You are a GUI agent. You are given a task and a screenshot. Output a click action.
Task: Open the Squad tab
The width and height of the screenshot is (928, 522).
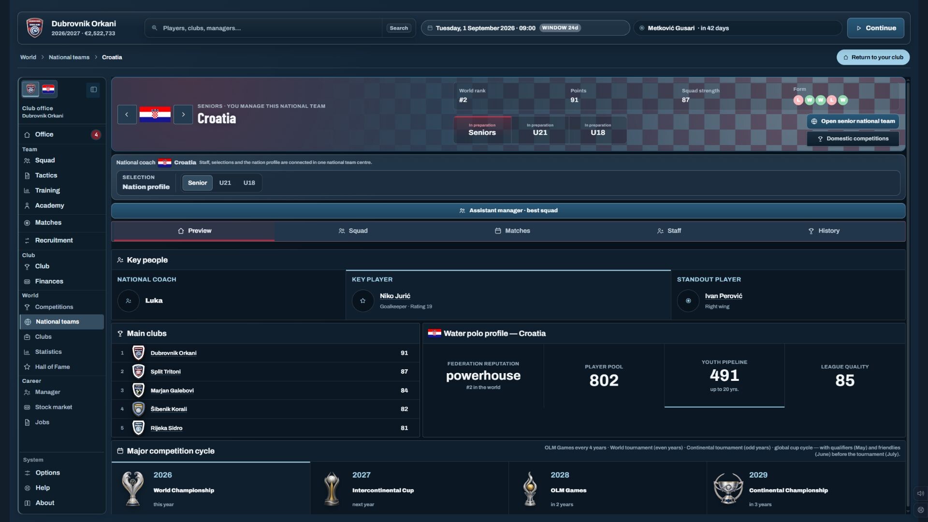click(x=353, y=231)
